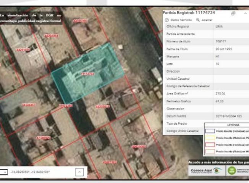Expand the coordinate bar with the up-arrow button
Viewport: 249px width, 183px height.
pyautogui.click(x=79, y=172)
